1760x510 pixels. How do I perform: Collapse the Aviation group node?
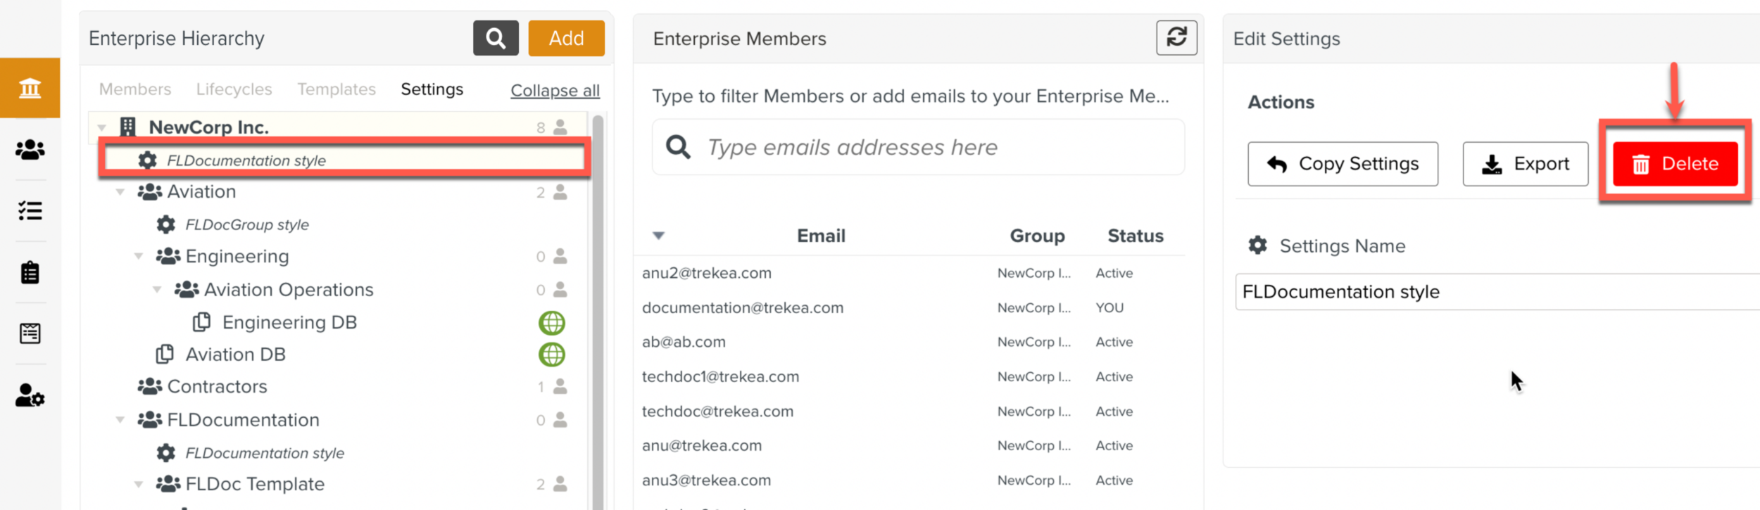coord(120,192)
